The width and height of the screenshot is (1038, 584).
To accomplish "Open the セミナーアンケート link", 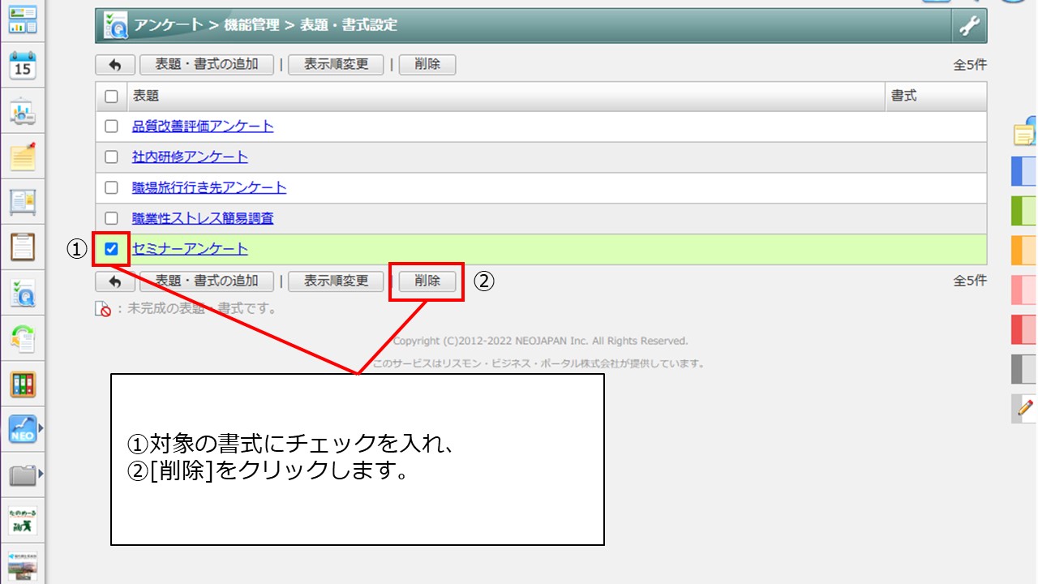I will click(190, 249).
